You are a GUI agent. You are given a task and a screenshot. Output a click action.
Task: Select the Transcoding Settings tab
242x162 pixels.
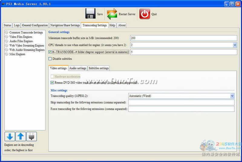click(x=95, y=25)
